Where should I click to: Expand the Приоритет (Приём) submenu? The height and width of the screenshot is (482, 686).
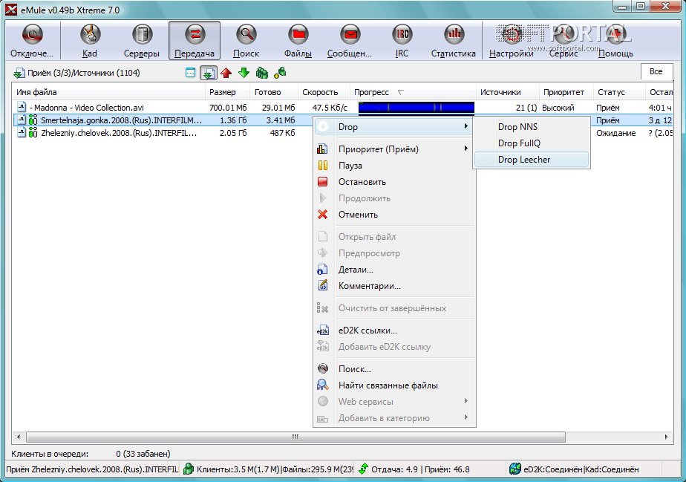pos(394,149)
